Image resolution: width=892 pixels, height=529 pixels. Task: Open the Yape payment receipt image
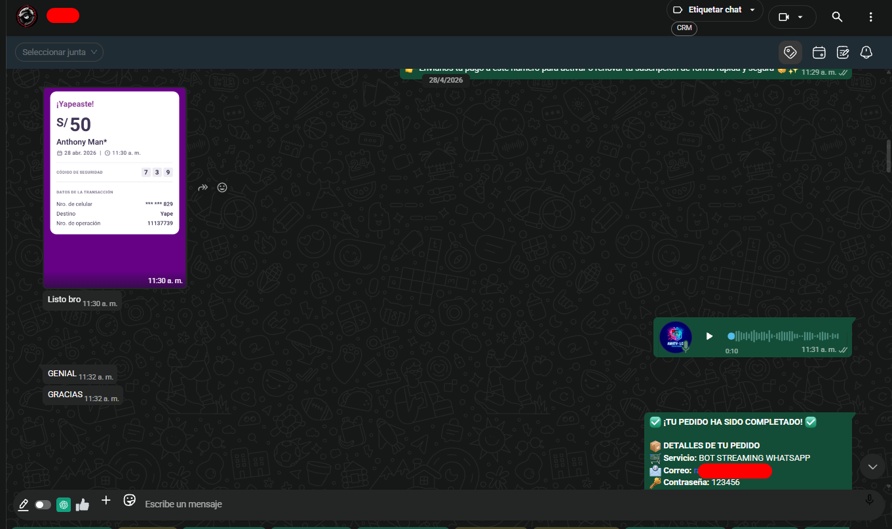pos(115,188)
